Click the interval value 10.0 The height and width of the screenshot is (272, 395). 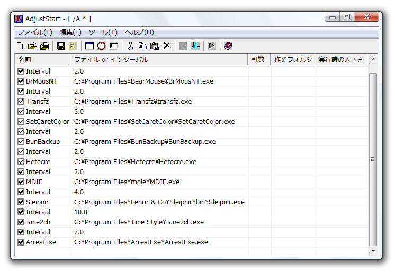click(x=80, y=212)
